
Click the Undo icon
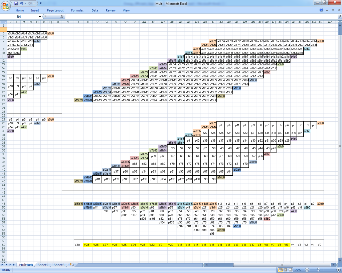click(21, 3)
